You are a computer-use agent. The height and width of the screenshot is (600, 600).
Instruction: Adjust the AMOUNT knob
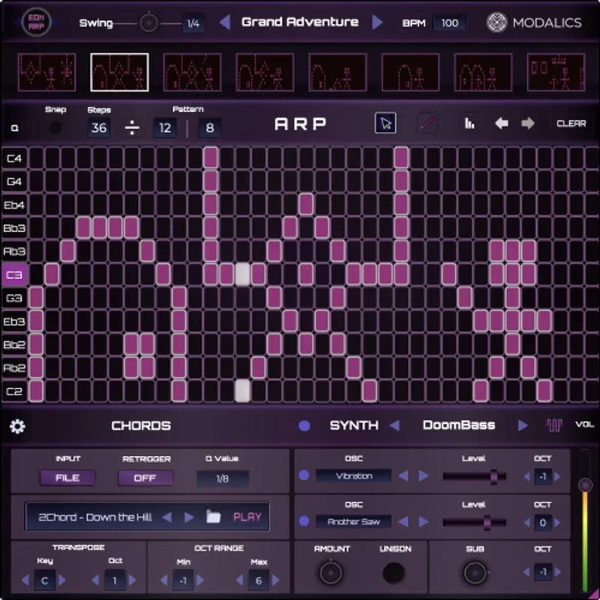(331, 573)
